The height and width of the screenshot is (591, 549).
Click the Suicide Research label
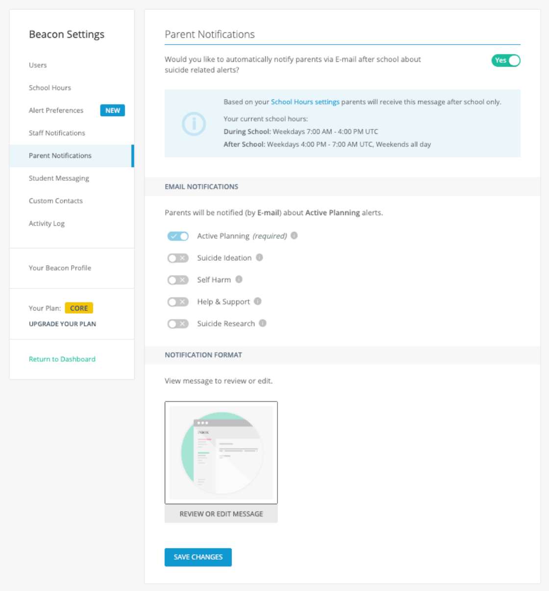coord(226,323)
